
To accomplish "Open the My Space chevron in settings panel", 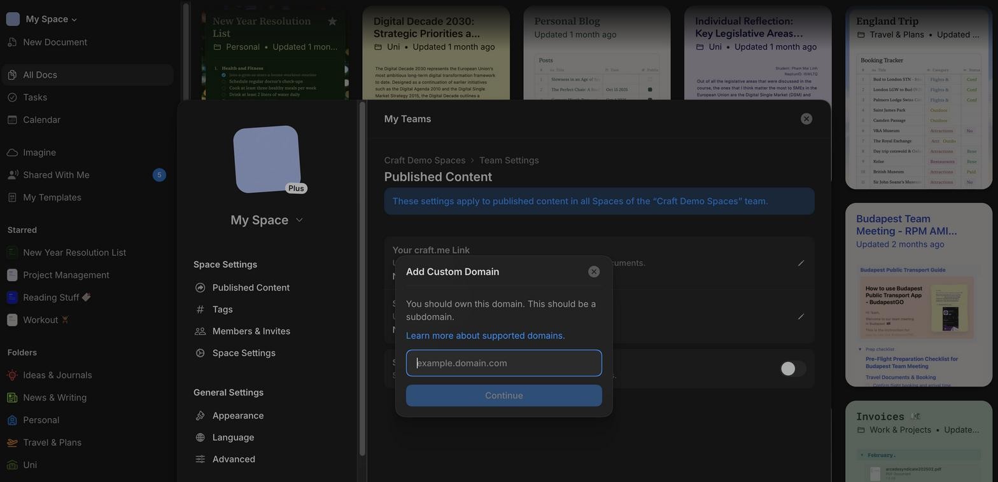I will tap(299, 220).
